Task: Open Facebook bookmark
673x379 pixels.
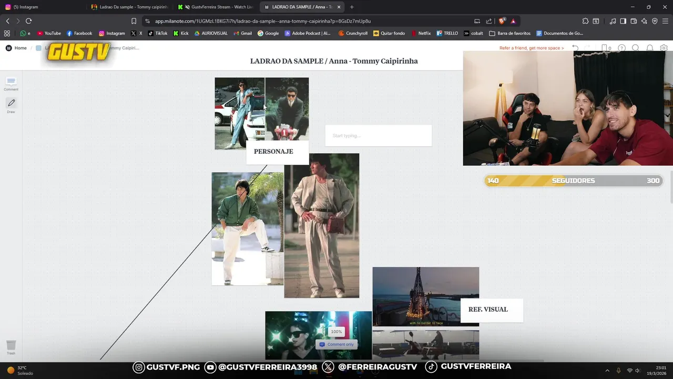Action: (x=79, y=33)
